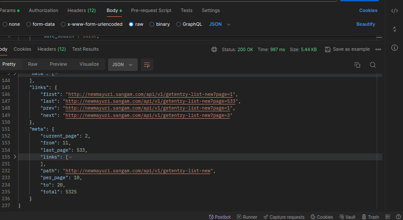Viewport: 403px width, 220px height.
Task: Click the blue Cookies link at top right
Action: [368, 10]
